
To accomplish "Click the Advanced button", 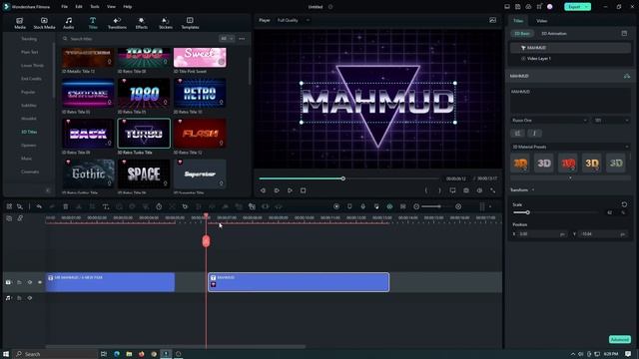I will 619,339.
